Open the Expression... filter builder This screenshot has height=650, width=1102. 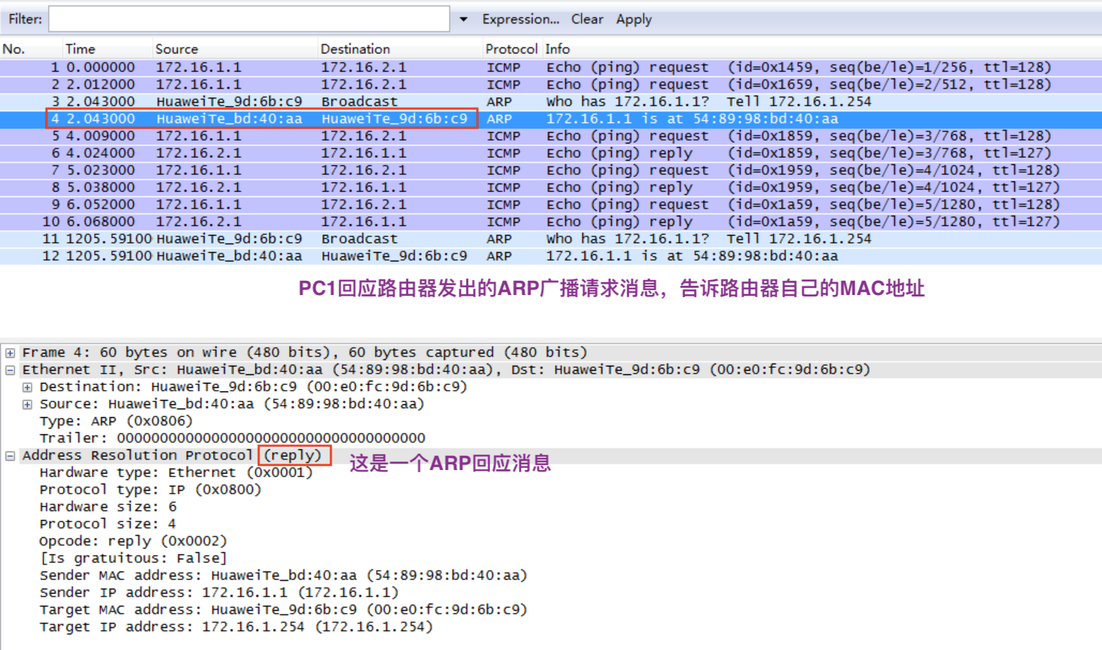point(520,19)
